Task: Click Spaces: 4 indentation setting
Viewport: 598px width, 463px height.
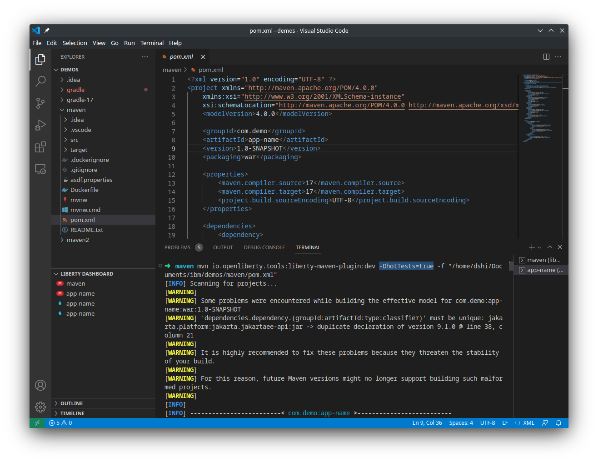Action: 461,423
